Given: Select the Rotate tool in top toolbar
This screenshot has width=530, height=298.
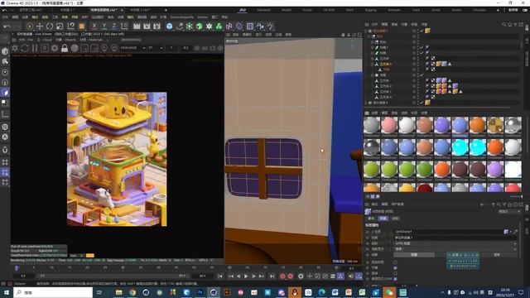Looking at the screenshot, I should click(x=50, y=26).
